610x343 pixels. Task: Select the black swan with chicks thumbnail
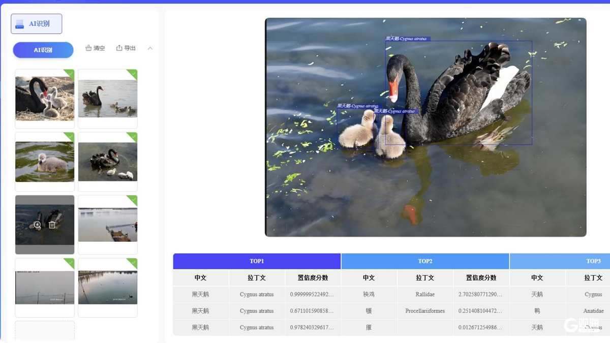[107, 161]
